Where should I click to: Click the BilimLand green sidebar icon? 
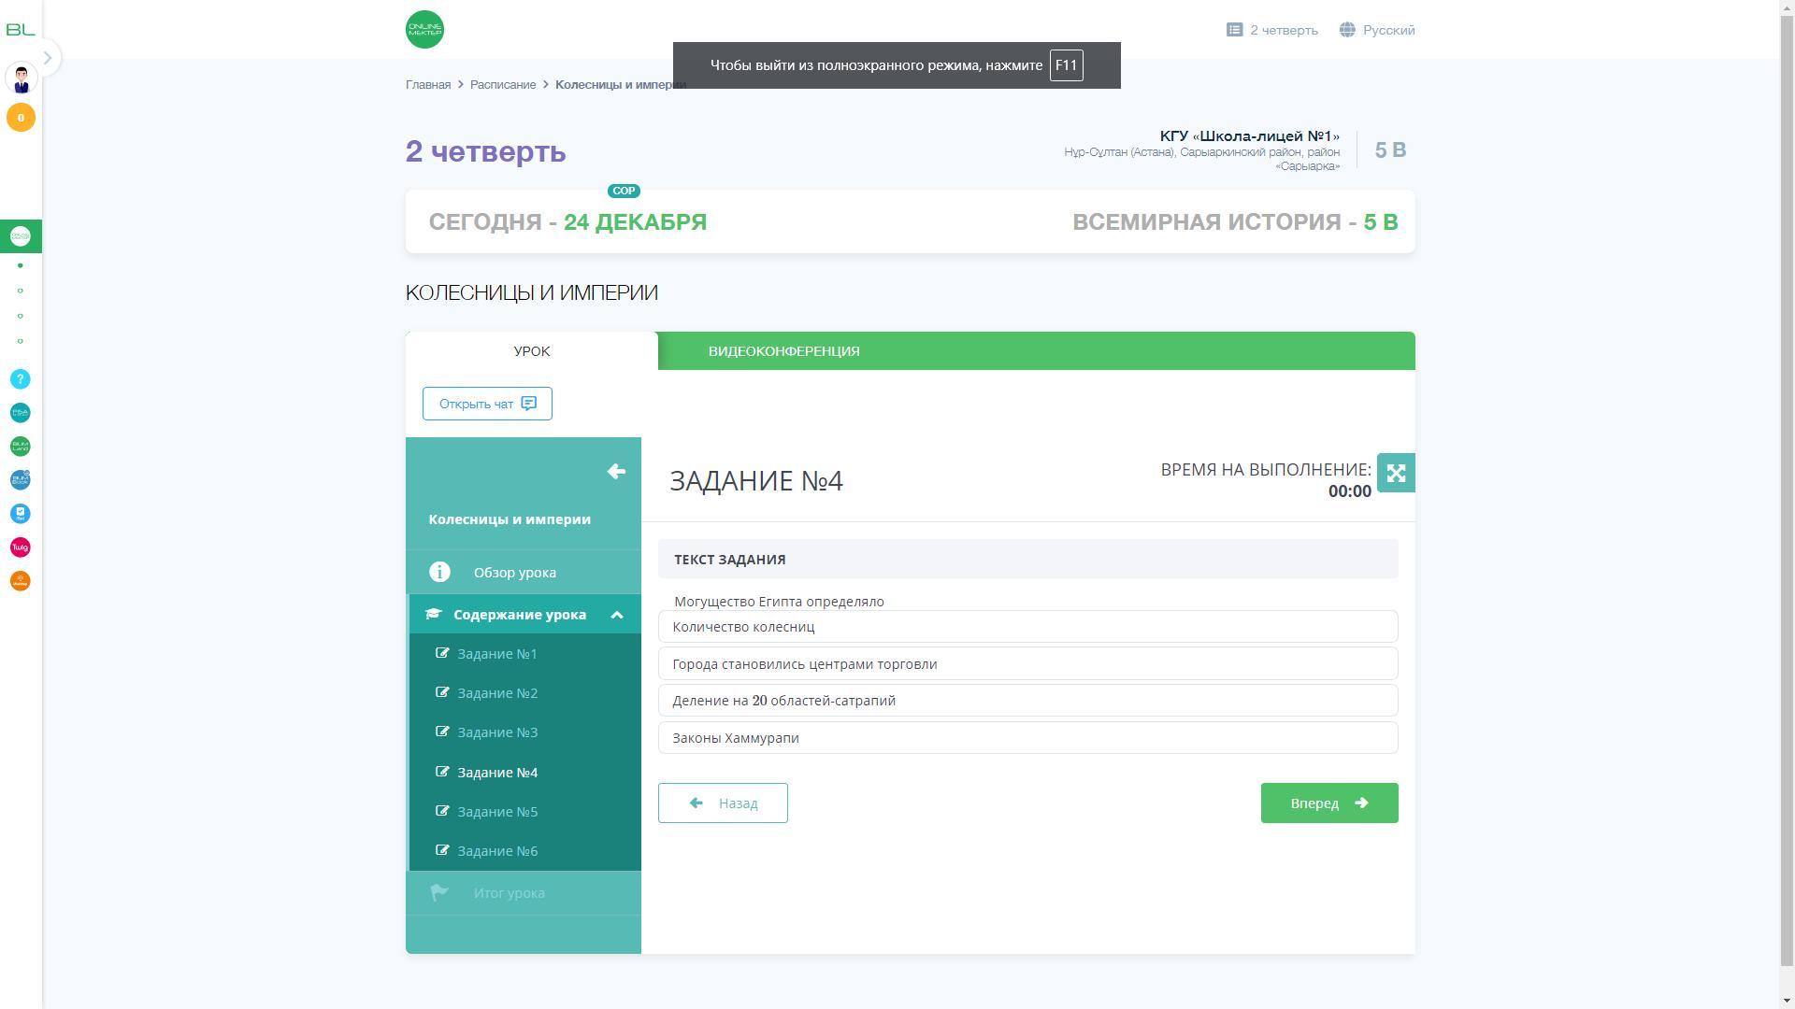(x=21, y=447)
